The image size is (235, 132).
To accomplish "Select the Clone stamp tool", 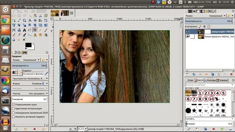I will [x=35, y=35].
